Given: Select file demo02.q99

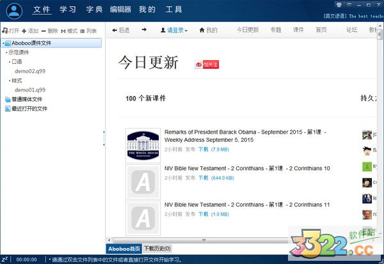Looking at the screenshot, I should click(30, 71).
